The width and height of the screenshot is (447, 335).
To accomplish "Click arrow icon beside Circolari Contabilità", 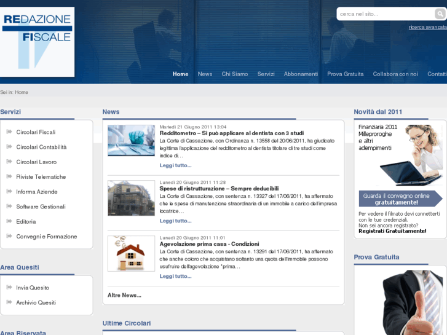I will pos(9,146).
